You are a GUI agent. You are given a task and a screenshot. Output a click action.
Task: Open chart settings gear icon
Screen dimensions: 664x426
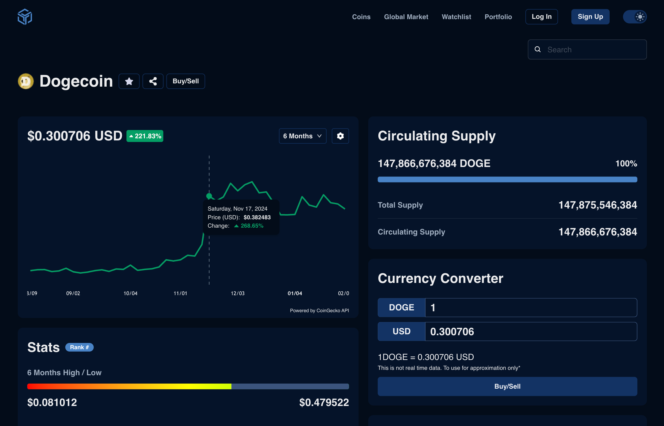pos(340,136)
